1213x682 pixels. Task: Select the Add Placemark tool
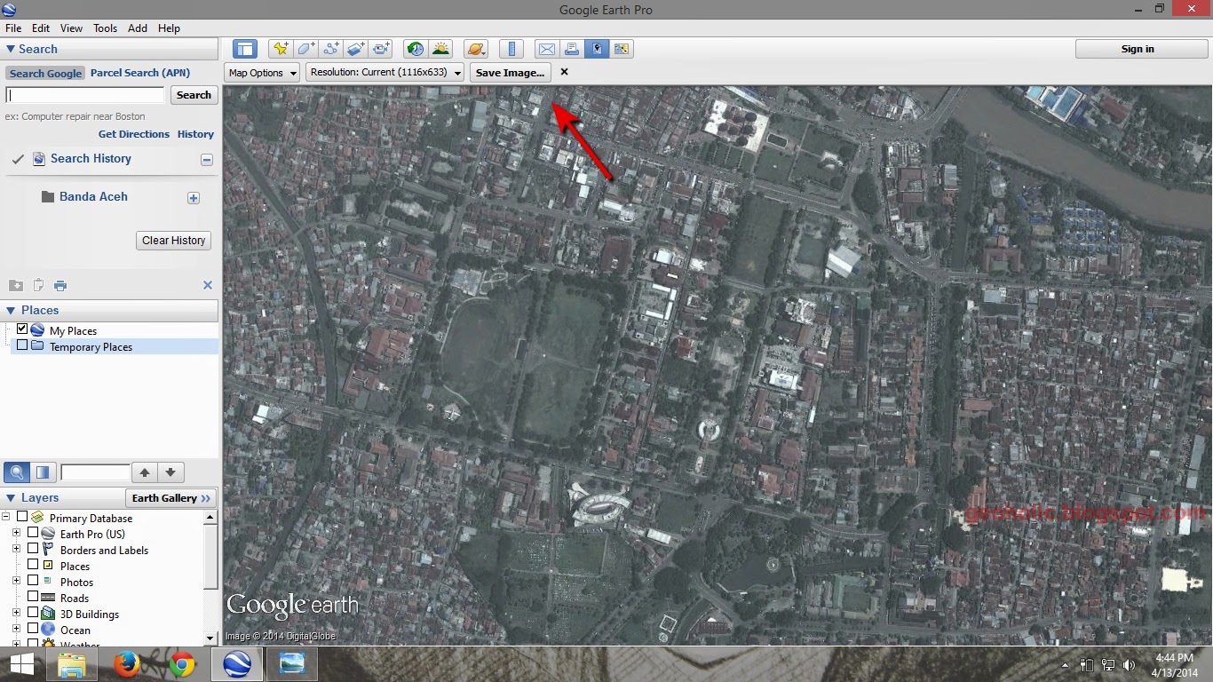[281, 49]
